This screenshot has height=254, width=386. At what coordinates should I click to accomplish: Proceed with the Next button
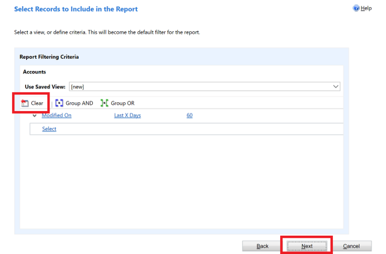pos(307,246)
